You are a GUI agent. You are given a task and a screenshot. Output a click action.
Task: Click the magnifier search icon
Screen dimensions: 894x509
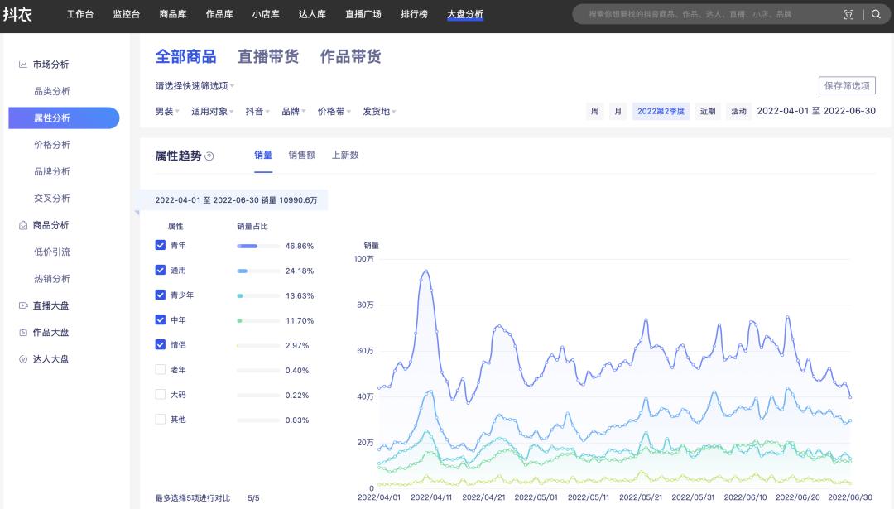[876, 14]
